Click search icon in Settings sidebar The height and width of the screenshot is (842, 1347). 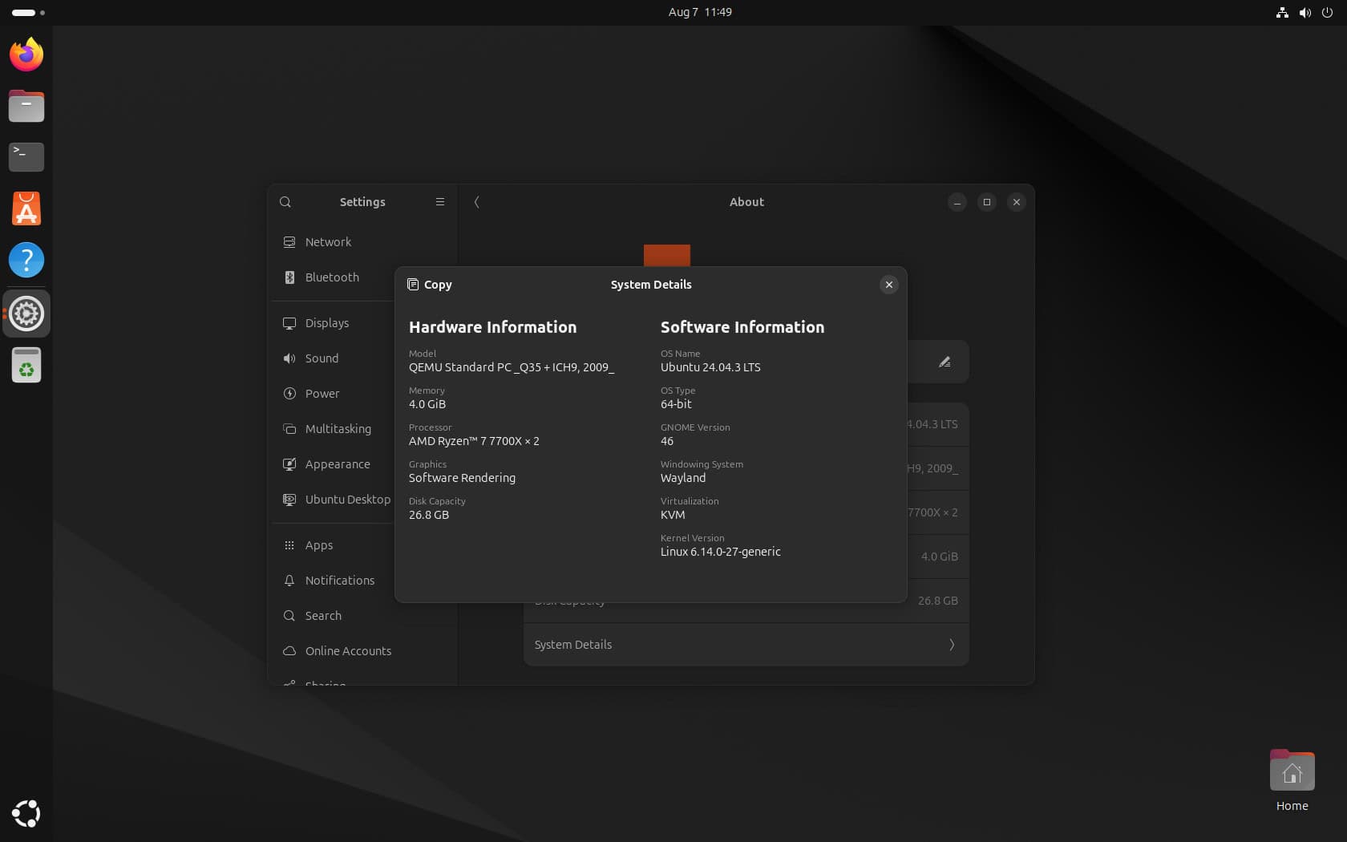pyautogui.click(x=285, y=202)
